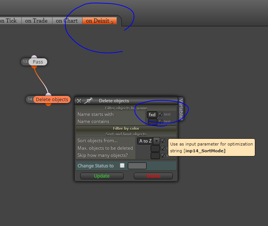Close the Delete objects dialog
The width and height of the screenshot is (268, 226).
click(x=79, y=101)
